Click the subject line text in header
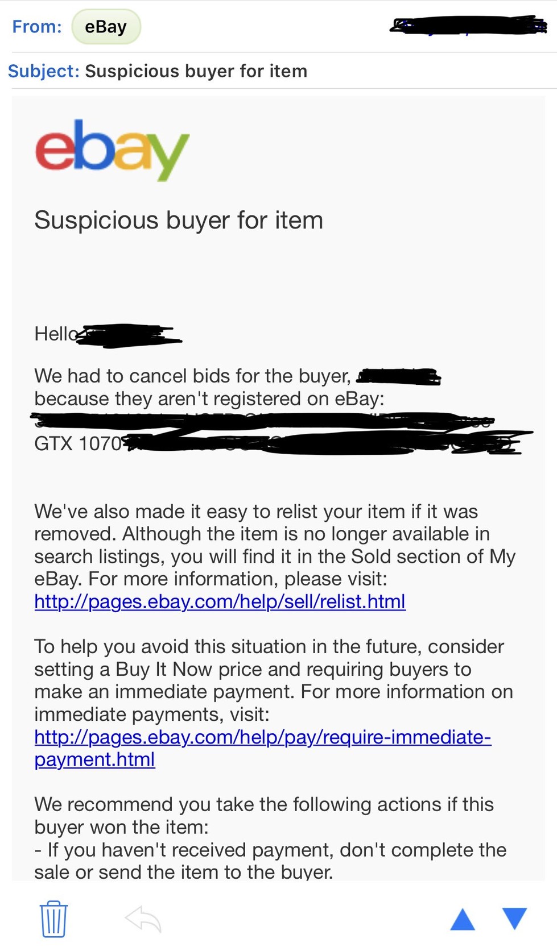 pyautogui.click(x=196, y=71)
